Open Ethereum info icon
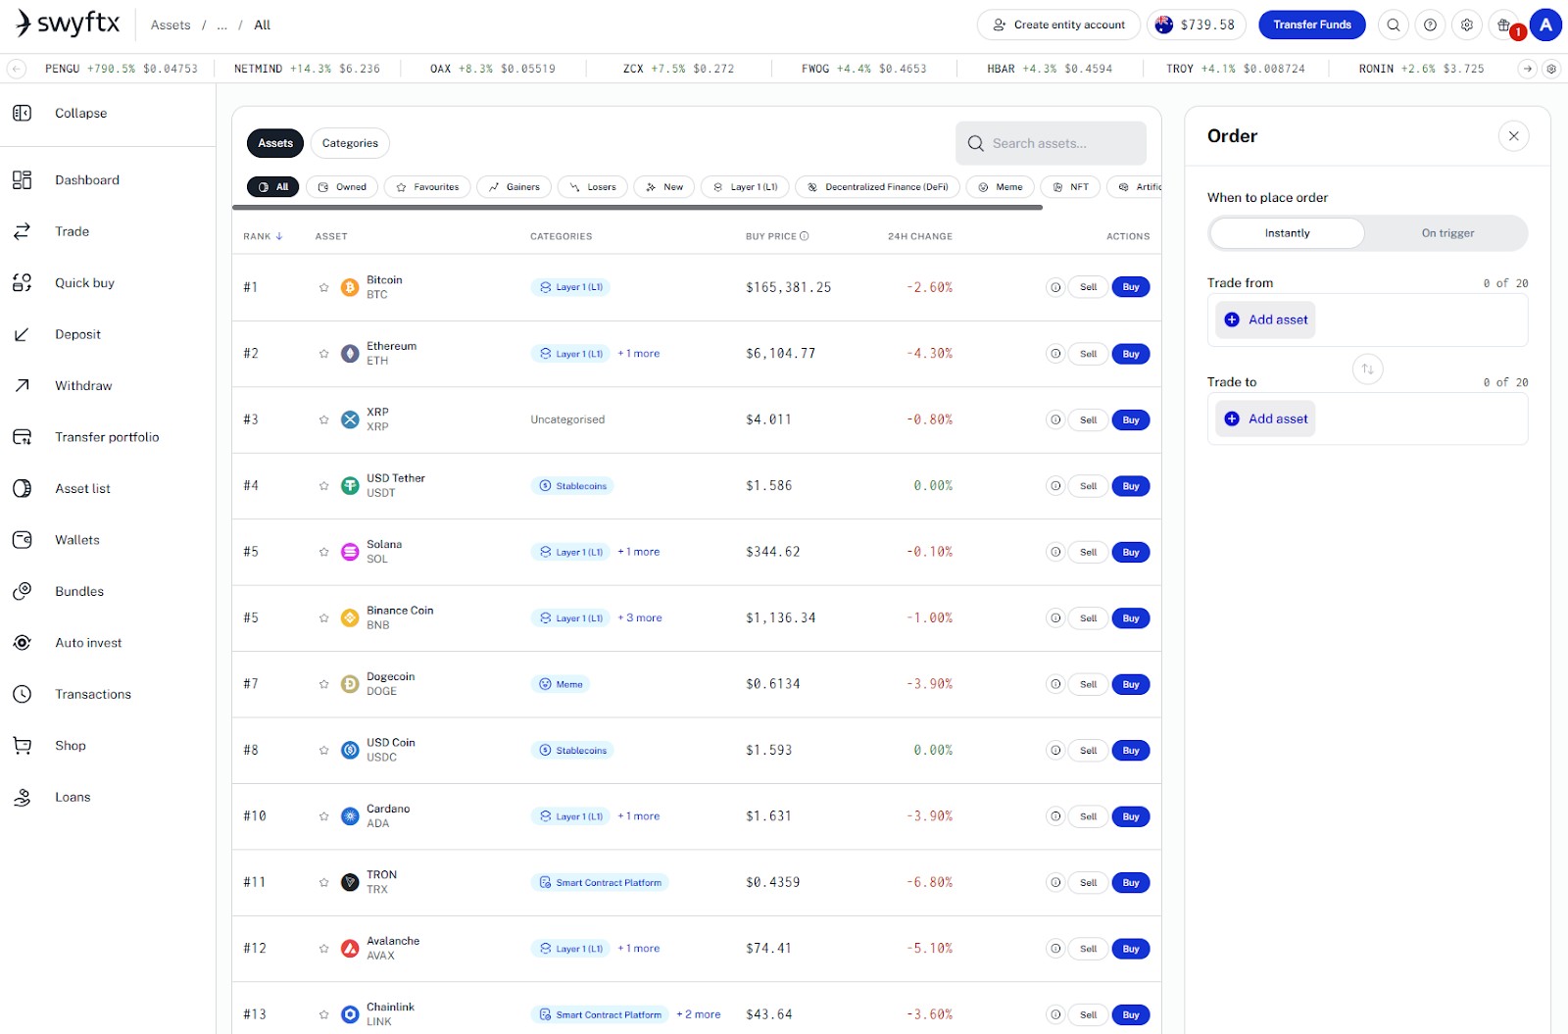Screen dimensions: 1568x1034 coord(1055,354)
